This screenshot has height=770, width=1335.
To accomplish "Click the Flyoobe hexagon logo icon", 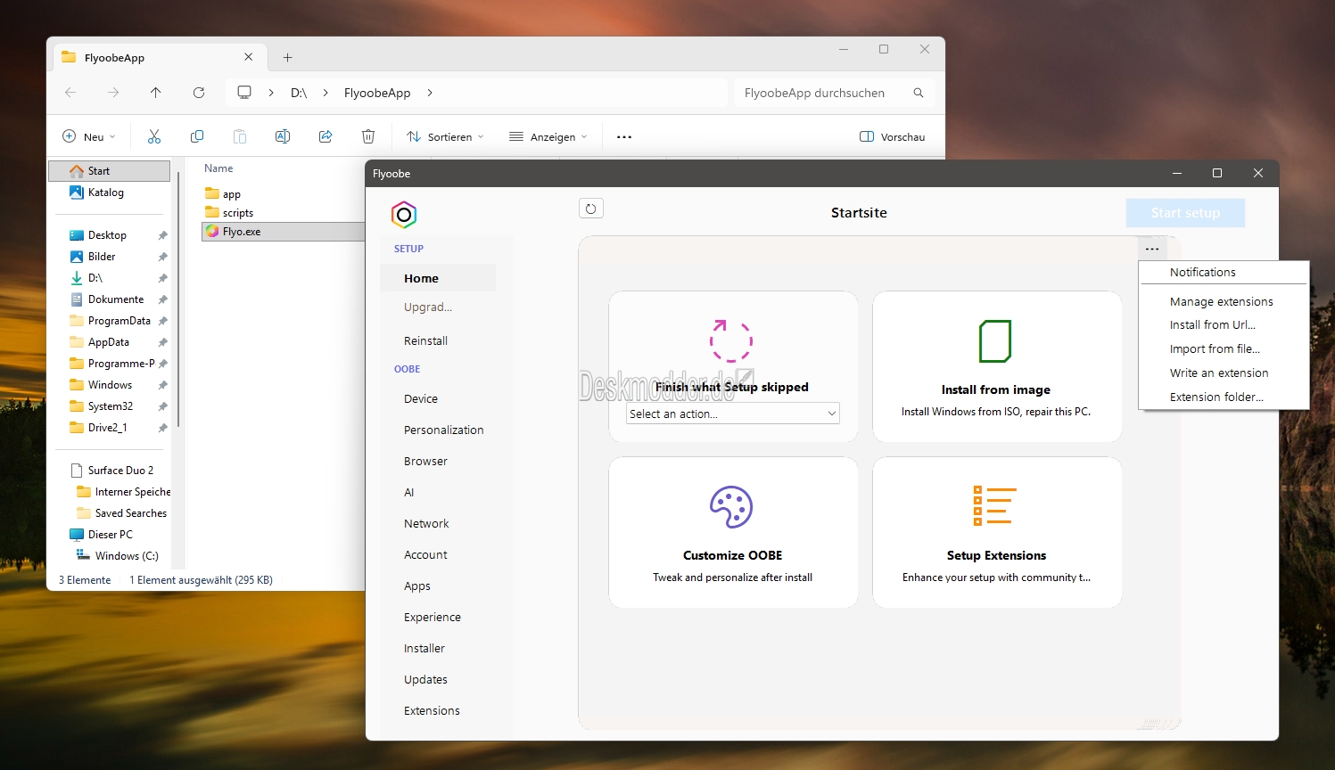I will coord(404,215).
